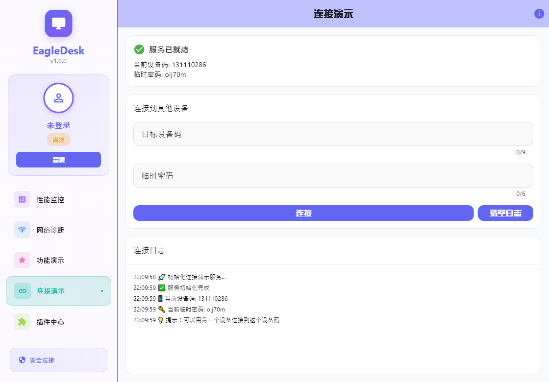Click the info icon in header

click(539, 14)
